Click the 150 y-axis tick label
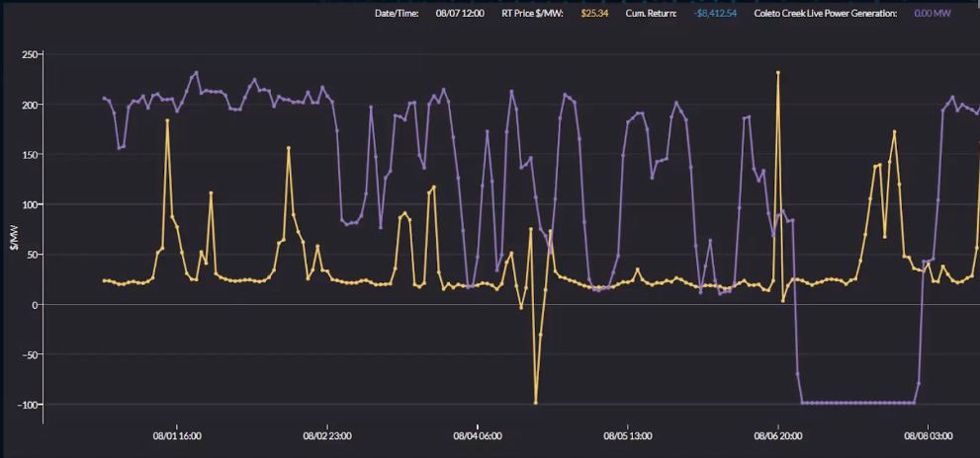Viewport: 980px width, 458px height. 30,155
